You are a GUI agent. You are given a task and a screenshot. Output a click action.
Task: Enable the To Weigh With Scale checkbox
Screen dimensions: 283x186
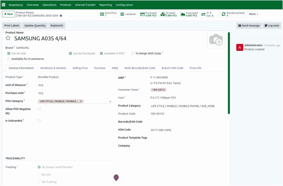point(133,53)
